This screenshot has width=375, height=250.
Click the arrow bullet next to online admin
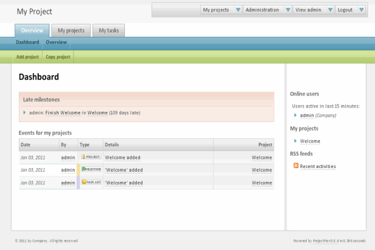tap(296, 115)
